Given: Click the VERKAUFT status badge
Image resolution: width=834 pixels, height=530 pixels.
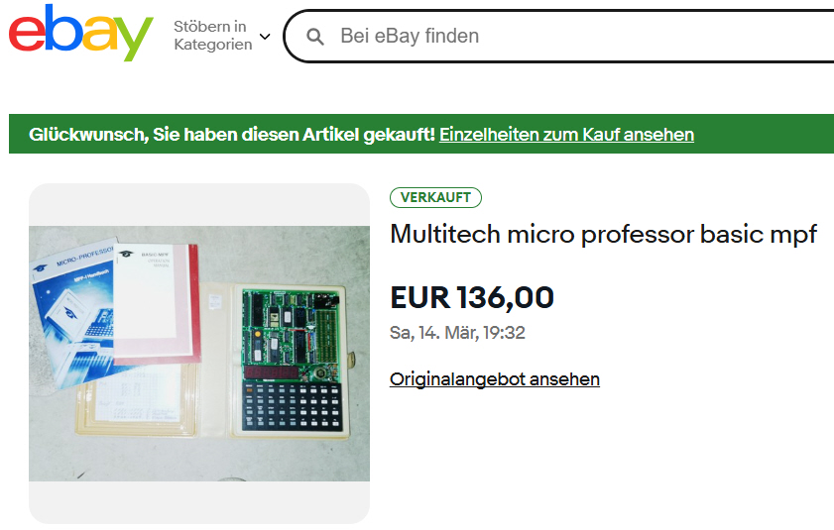Looking at the screenshot, I should pyautogui.click(x=435, y=197).
